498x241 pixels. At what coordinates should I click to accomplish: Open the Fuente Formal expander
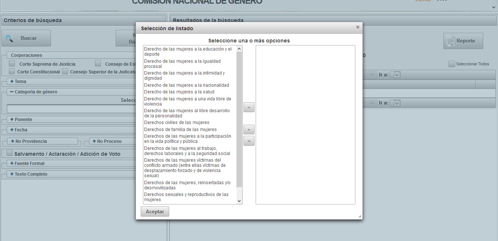(x=12, y=163)
